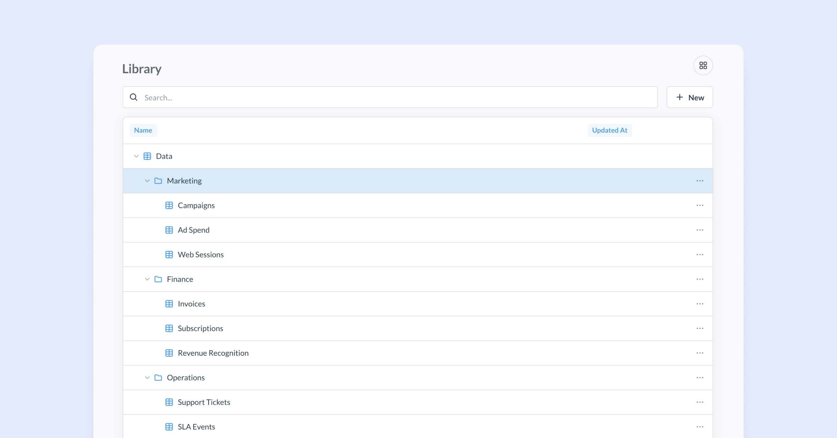Select the Marketing folder label
The image size is (837, 438).
[184, 181]
